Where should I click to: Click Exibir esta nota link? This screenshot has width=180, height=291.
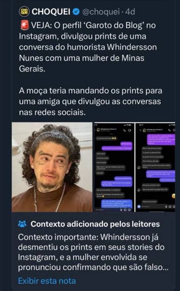(47, 281)
